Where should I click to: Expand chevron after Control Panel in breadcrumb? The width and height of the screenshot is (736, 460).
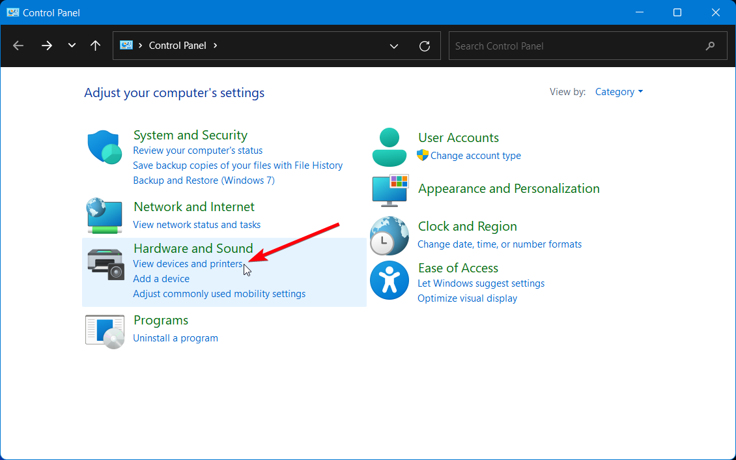pos(216,46)
